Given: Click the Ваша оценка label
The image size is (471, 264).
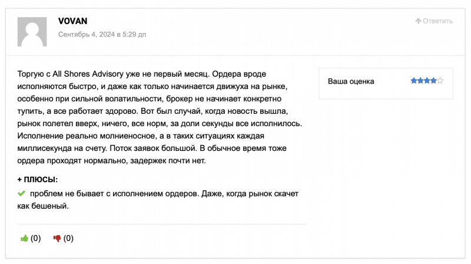Looking at the screenshot, I should pos(351,81).
